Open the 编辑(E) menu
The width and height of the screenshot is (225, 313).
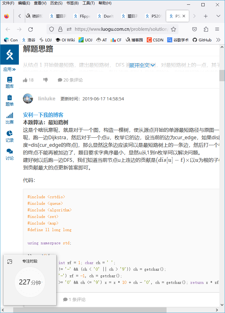click(x=24, y=3)
